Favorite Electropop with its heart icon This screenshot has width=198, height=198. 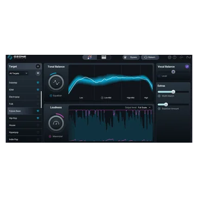(x=38, y=97)
